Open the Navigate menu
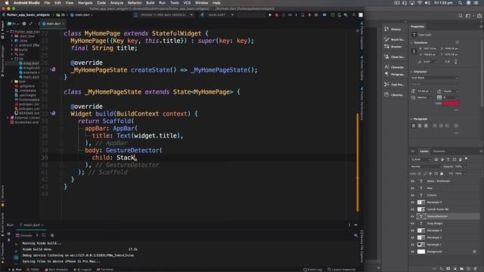 pos(85,3)
